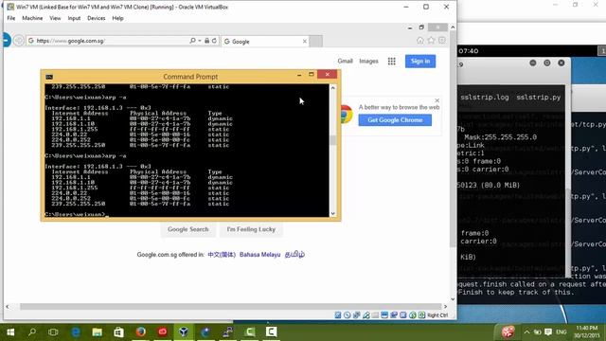Open the address bar autocomplete dropdown arrow

coord(200,41)
